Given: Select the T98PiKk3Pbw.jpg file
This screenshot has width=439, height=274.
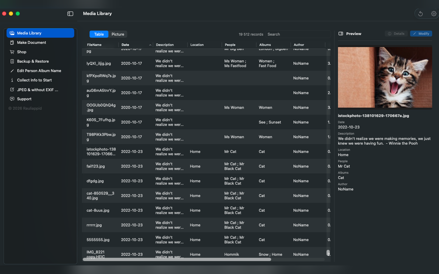Looking at the screenshot, I should (x=206, y=137).
